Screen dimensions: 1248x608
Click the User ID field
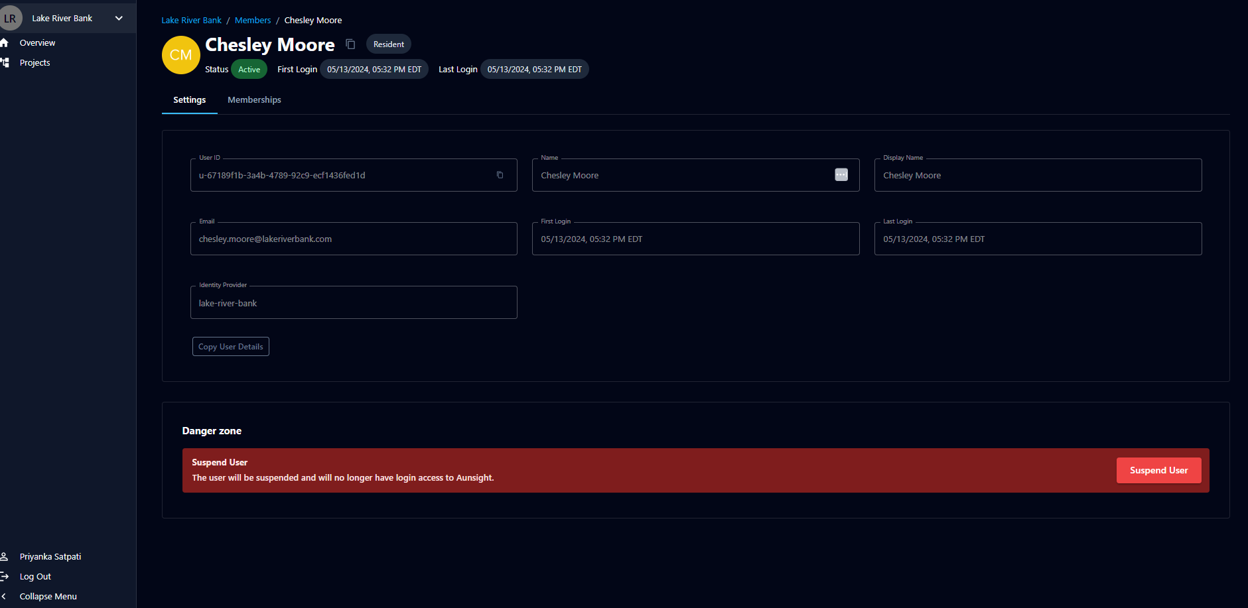point(354,175)
